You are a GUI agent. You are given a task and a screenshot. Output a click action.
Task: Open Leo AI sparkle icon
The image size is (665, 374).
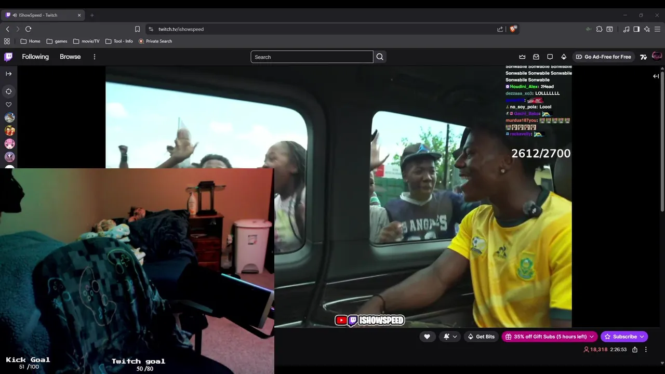647,29
